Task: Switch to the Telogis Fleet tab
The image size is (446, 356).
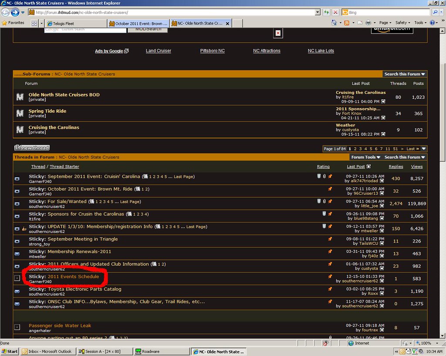Action: click(76, 23)
